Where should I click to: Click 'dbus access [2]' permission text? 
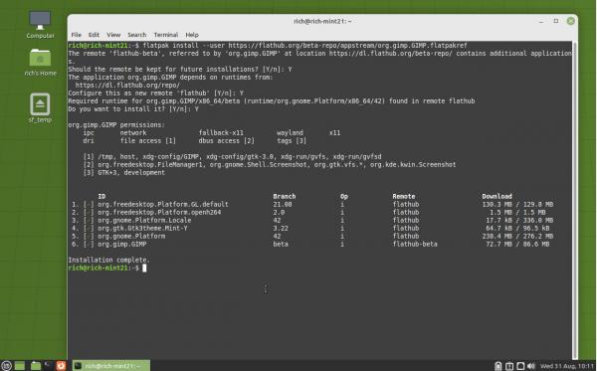[x=226, y=141]
